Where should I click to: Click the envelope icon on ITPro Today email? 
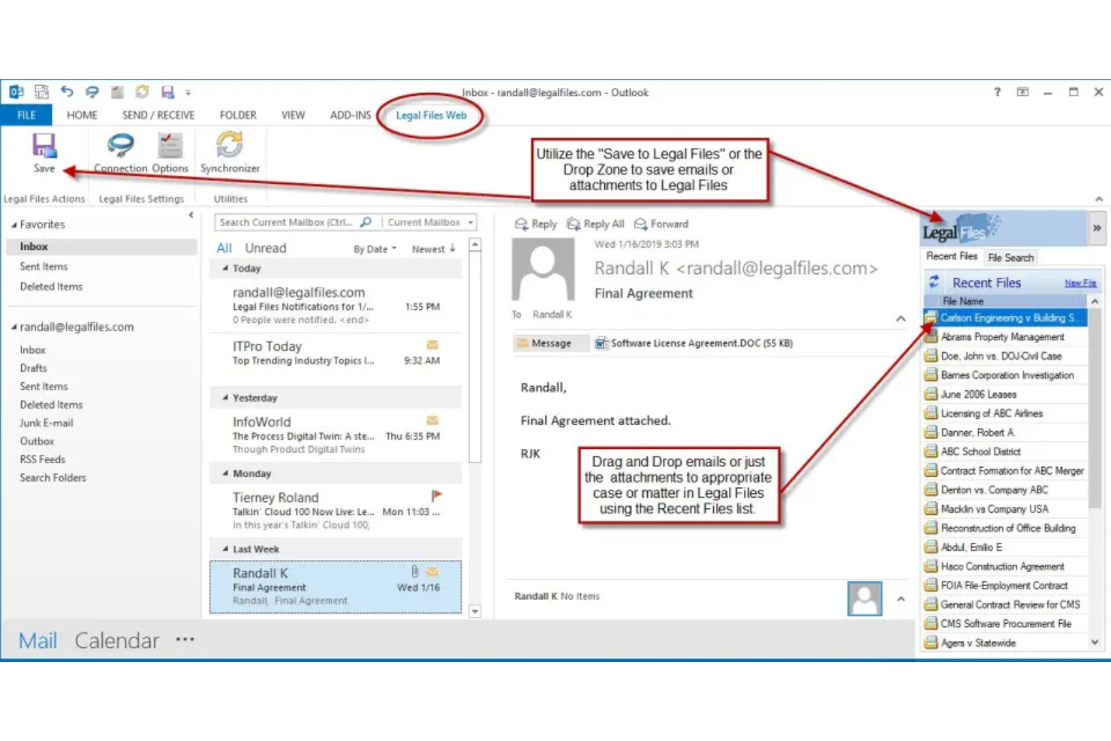pyautogui.click(x=432, y=345)
